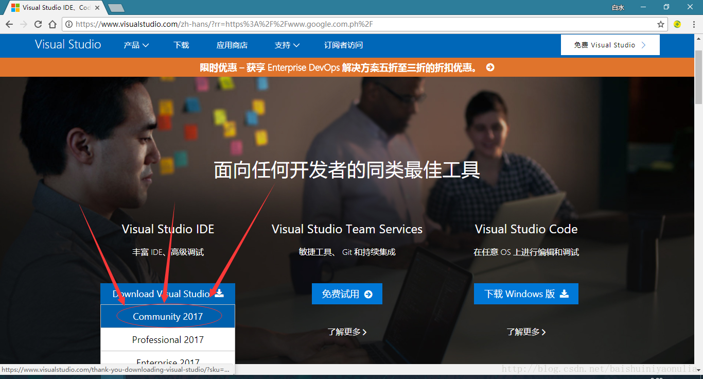Click the Visual Studio logo link
This screenshot has height=379, width=703.
pos(68,45)
